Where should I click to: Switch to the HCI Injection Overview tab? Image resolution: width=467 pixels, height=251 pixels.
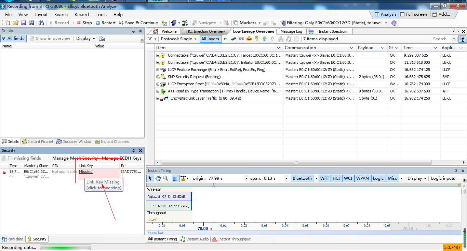(x=205, y=31)
